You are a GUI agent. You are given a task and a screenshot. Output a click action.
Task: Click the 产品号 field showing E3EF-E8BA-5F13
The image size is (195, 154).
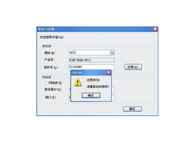point(92,60)
